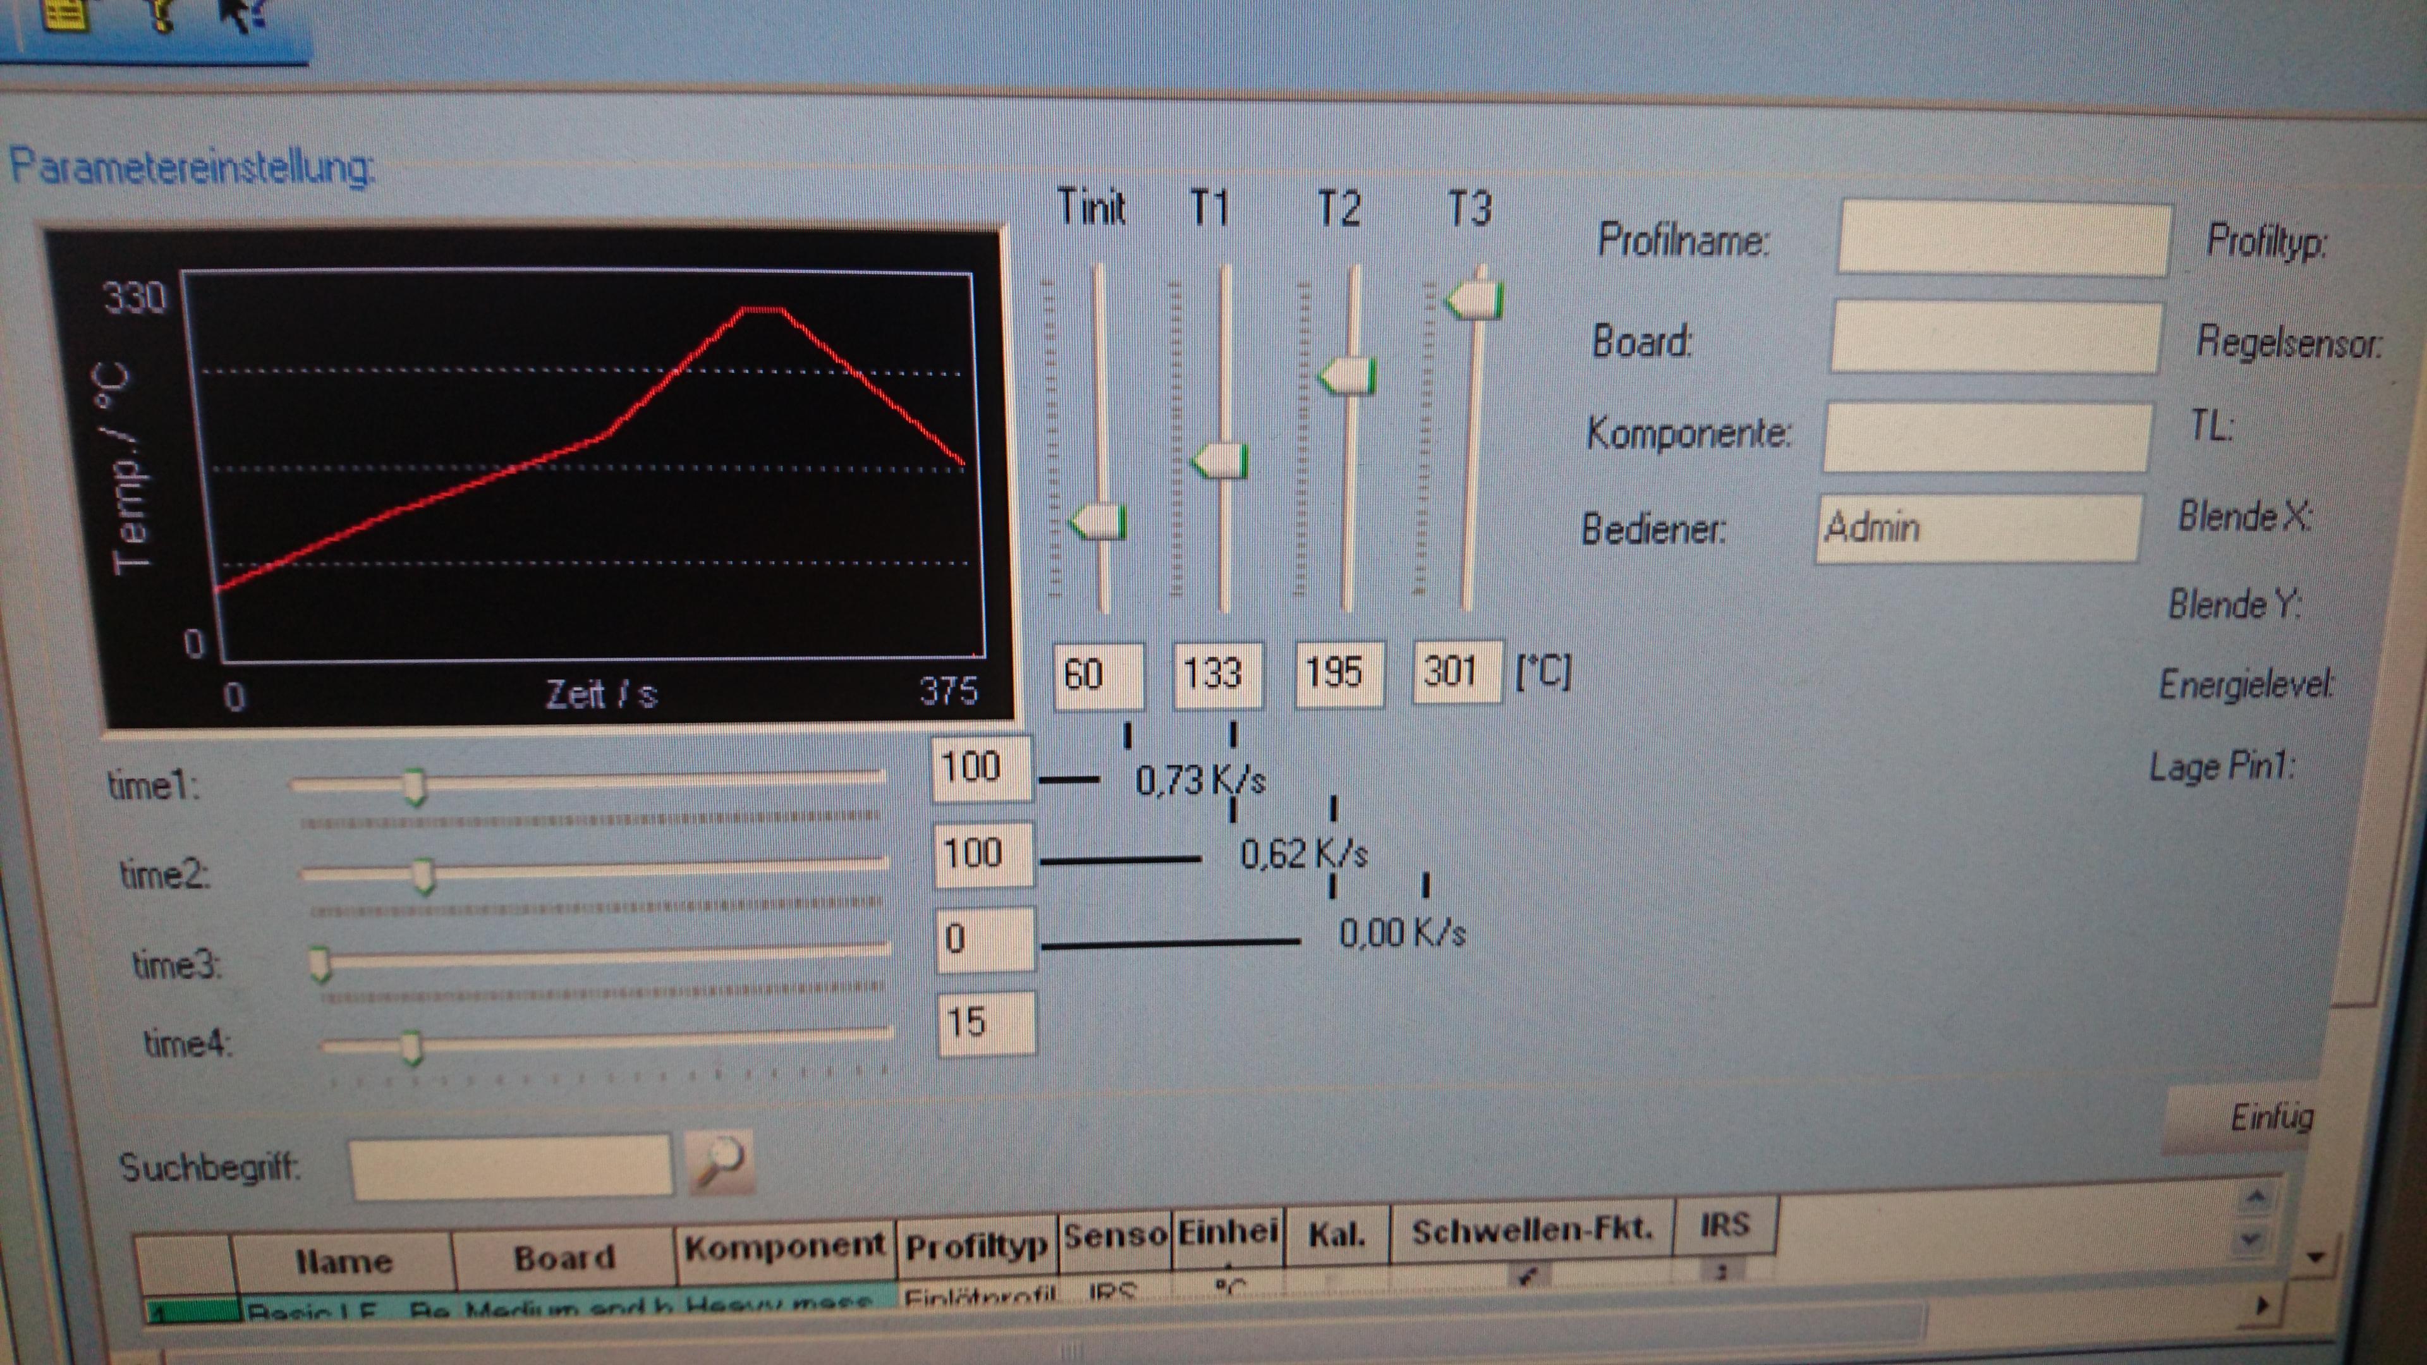Click the Profilname text field
The height and width of the screenshot is (1365, 2427).
pyautogui.click(x=2004, y=238)
